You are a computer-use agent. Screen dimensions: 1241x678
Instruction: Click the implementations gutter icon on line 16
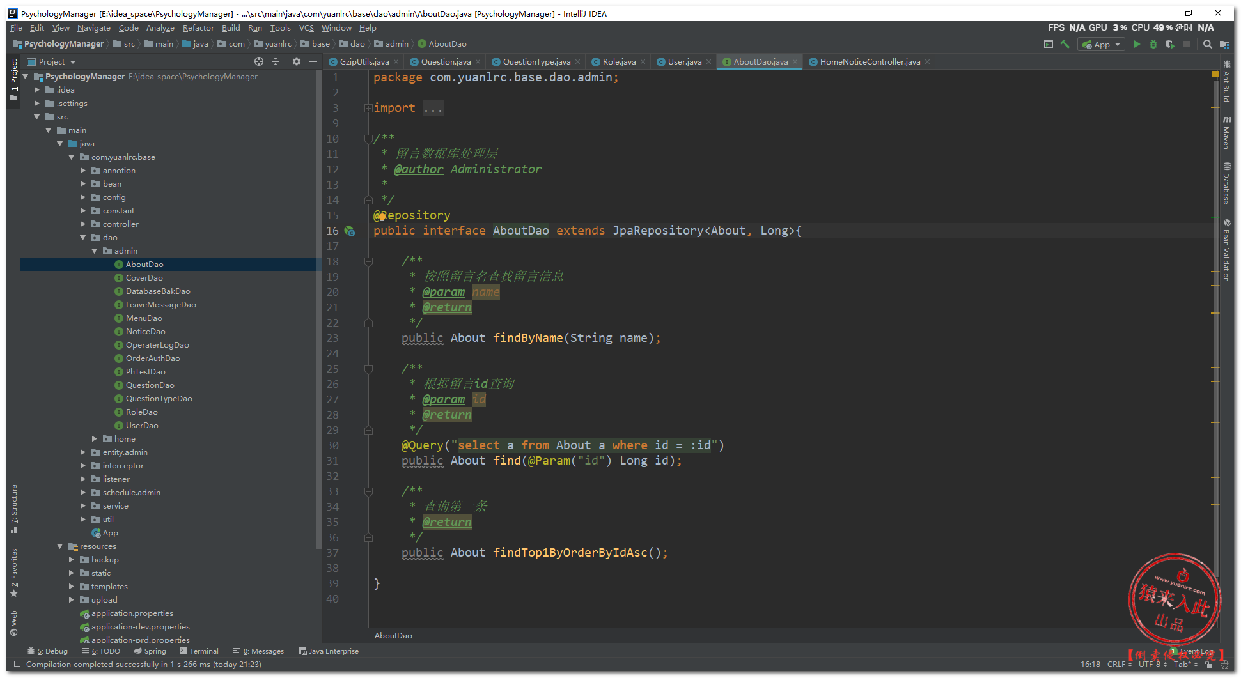350,231
